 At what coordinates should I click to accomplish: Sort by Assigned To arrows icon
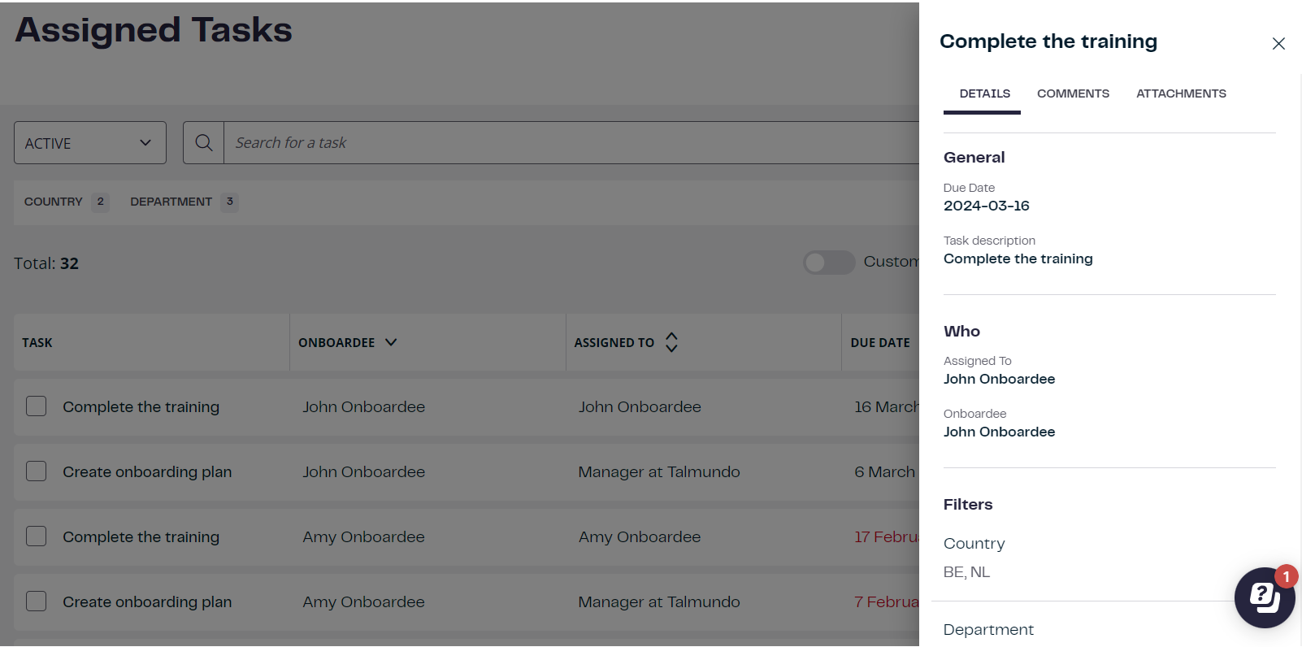[x=671, y=342]
